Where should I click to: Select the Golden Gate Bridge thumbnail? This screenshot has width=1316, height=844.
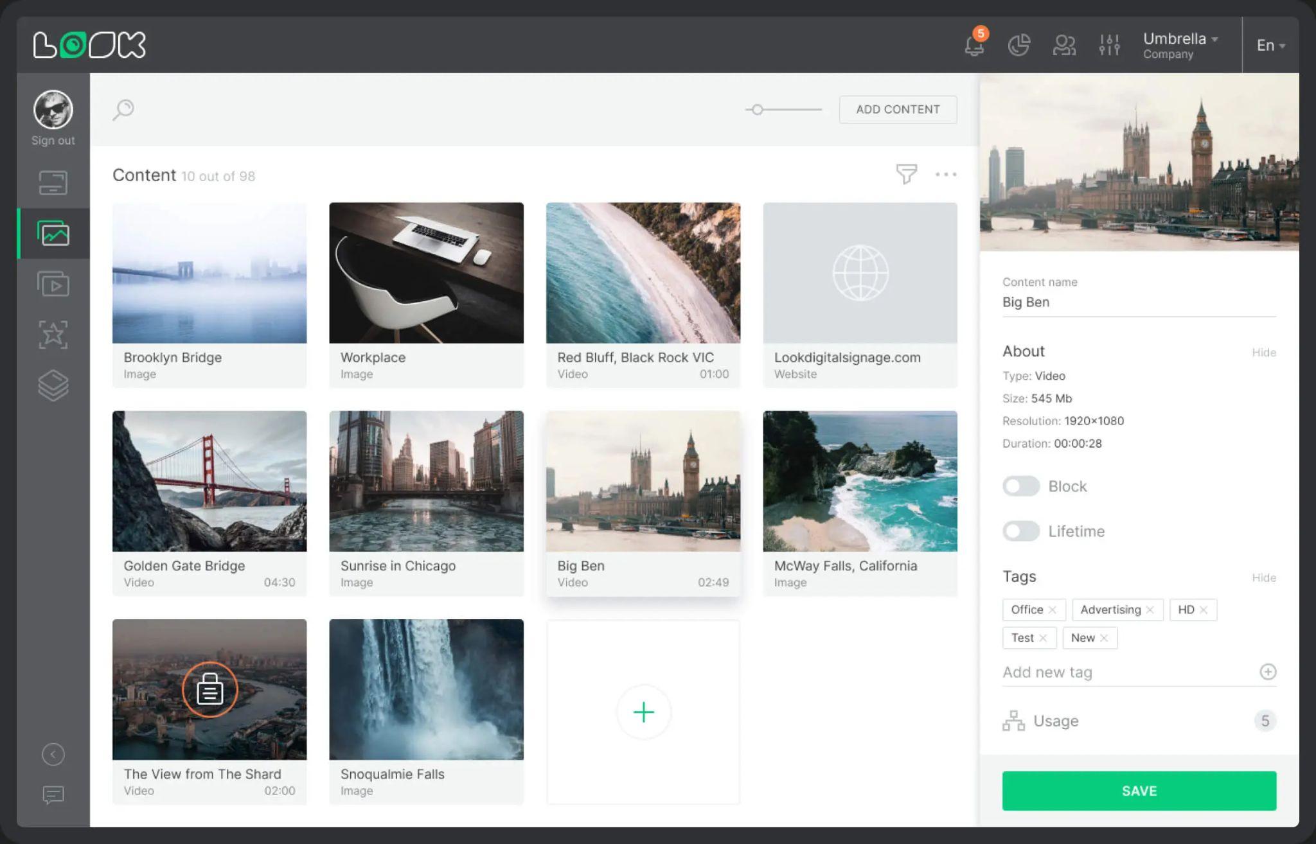click(x=209, y=482)
